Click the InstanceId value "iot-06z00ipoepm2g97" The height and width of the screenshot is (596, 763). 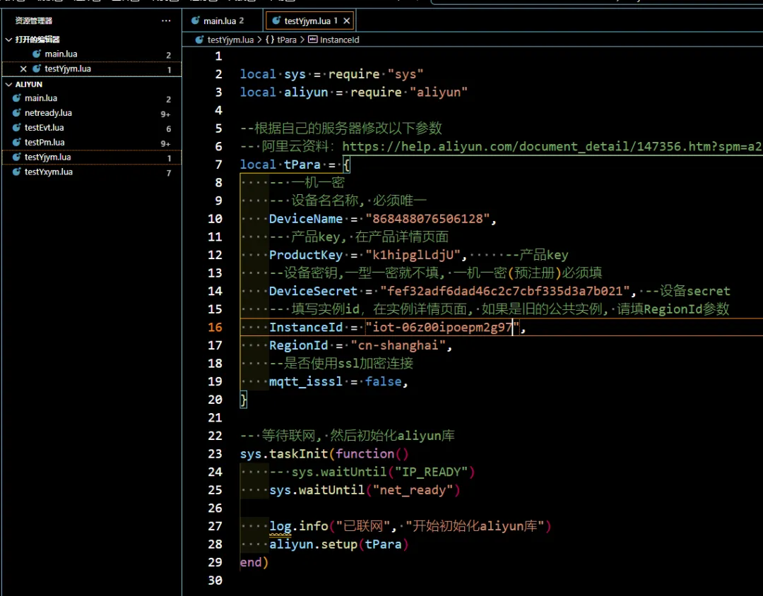pos(442,327)
